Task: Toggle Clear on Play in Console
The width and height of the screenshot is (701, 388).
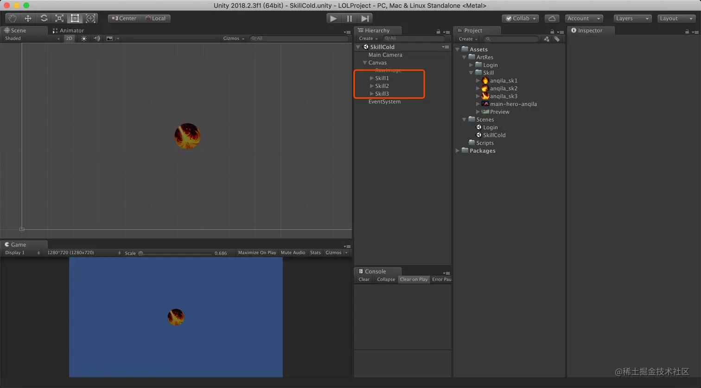Action: tap(414, 280)
